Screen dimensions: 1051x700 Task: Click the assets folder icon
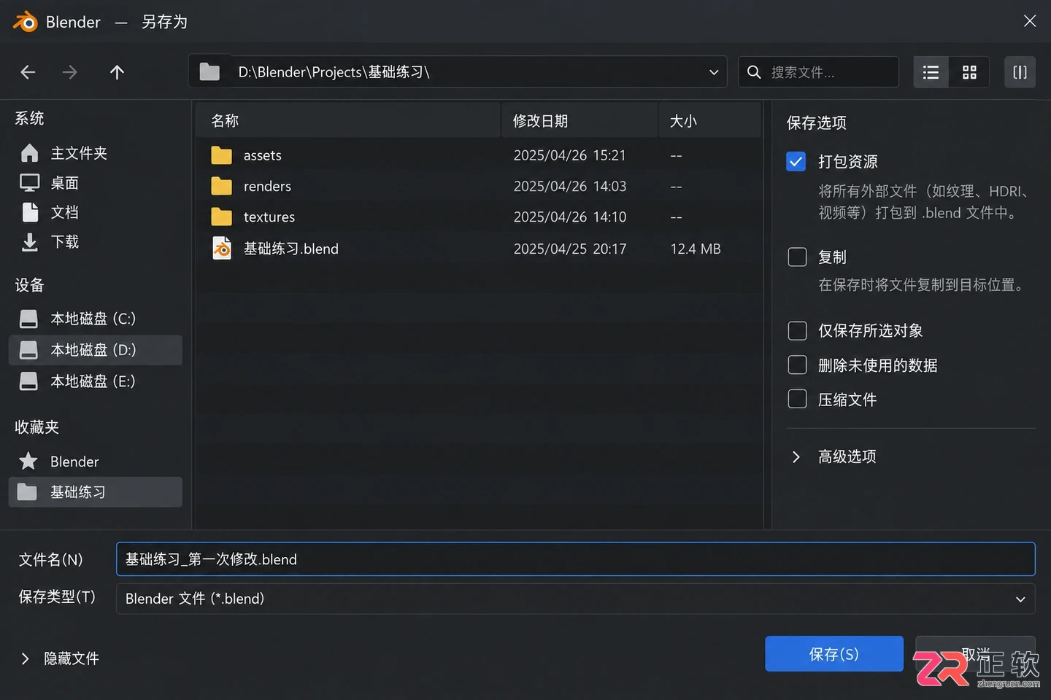(221, 155)
